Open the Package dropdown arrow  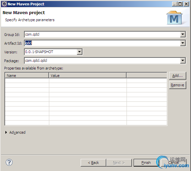(x=183, y=60)
